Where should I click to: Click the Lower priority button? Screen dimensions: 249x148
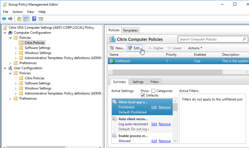click(x=174, y=48)
